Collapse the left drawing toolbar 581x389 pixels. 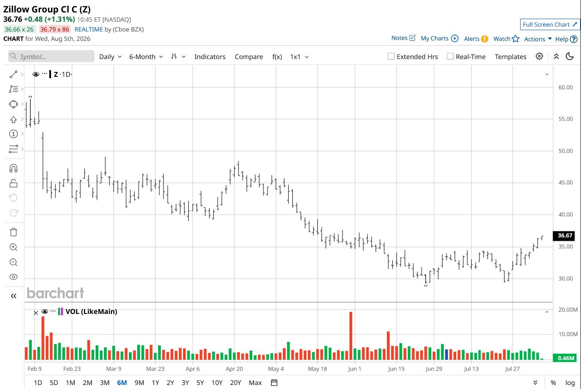point(13,296)
